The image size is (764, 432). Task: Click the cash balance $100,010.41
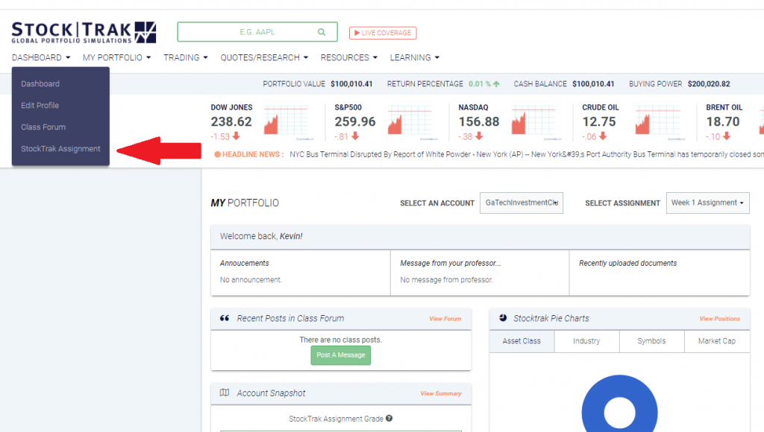(x=593, y=83)
